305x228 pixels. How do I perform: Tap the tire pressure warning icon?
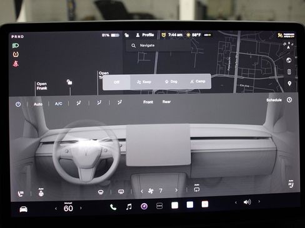click(16, 54)
